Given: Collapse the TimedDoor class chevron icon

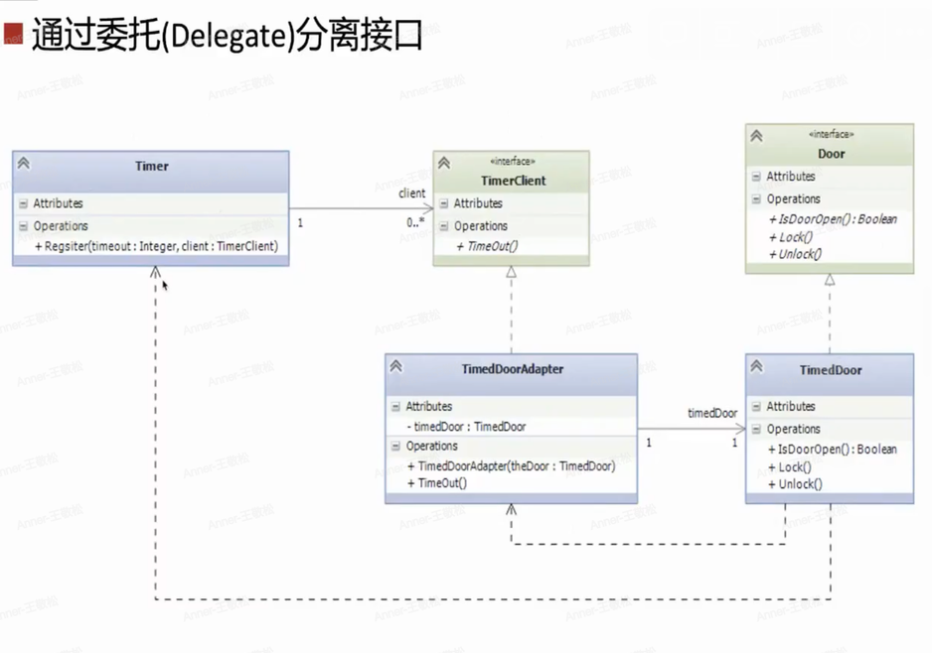Looking at the screenshot, I should click(756, 367).
